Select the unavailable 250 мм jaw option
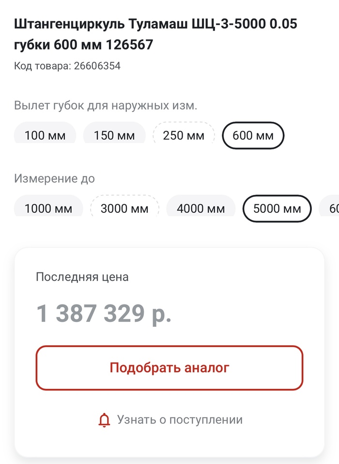The height and width of the screenshot is (464, 339). click(x=184, y=135)
